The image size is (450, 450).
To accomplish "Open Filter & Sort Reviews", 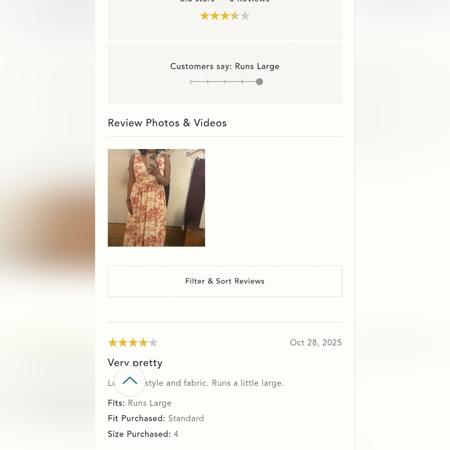I will tap(225, 281).
